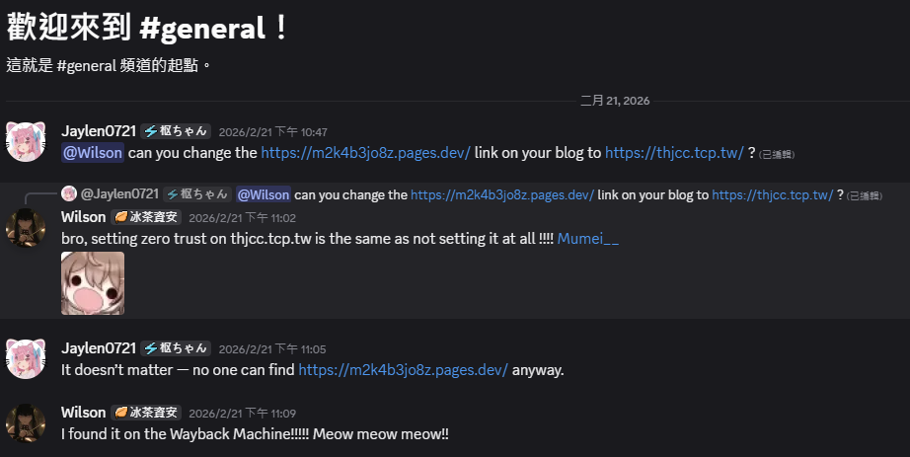Viewport: 910px width, 457px height.
Task: Open m2k4b3jo8z.pages.dev link in first message
Action: click(x=365, y=153)
